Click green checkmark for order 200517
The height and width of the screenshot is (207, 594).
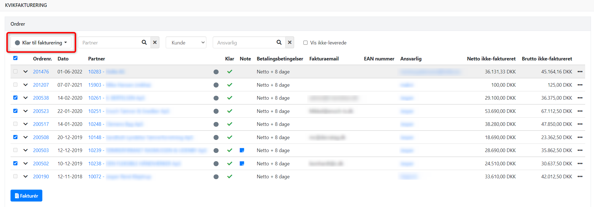(230, 124)
